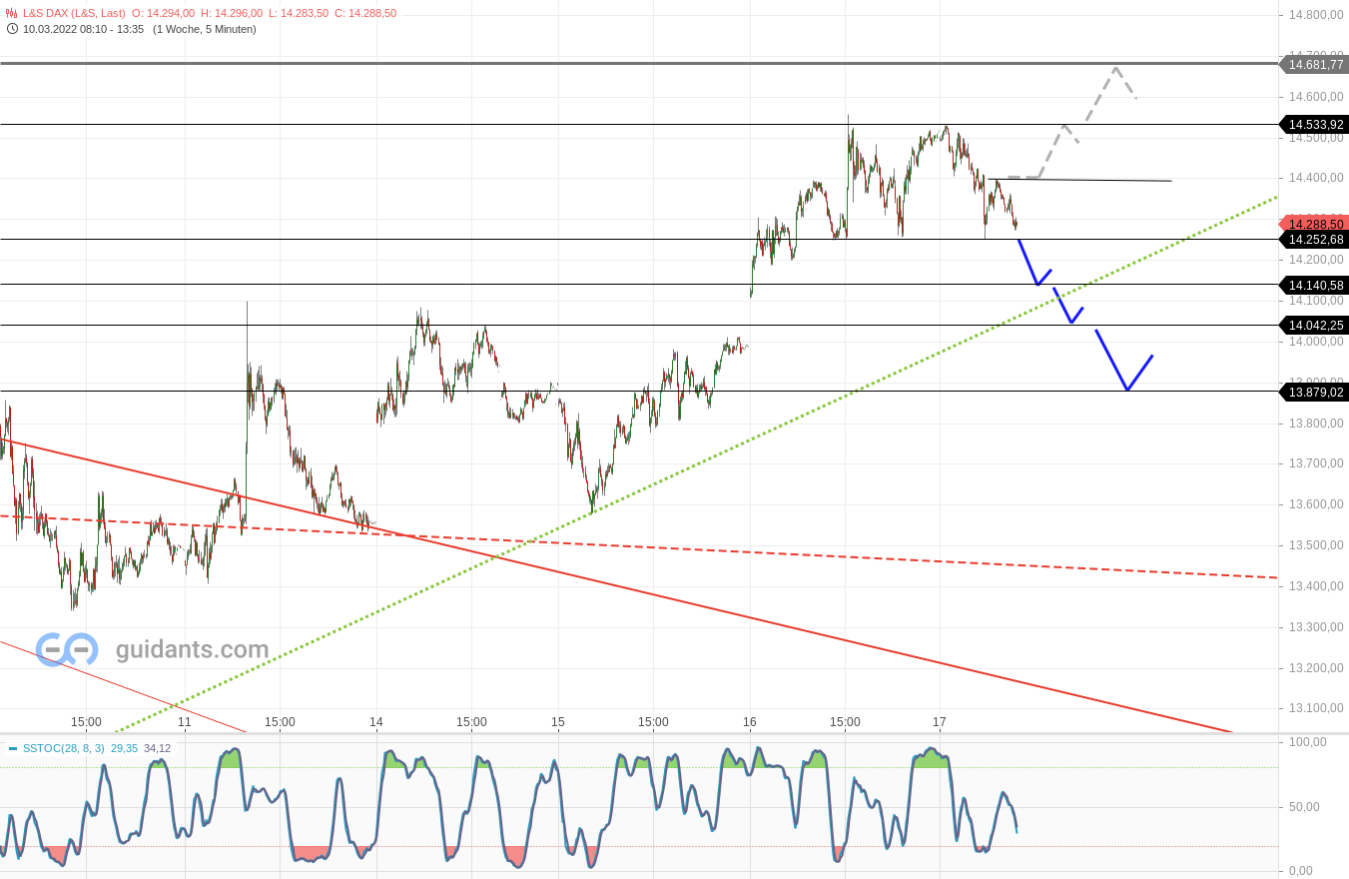Click the 14.800,00 price axis label

tap(1315, 15)
